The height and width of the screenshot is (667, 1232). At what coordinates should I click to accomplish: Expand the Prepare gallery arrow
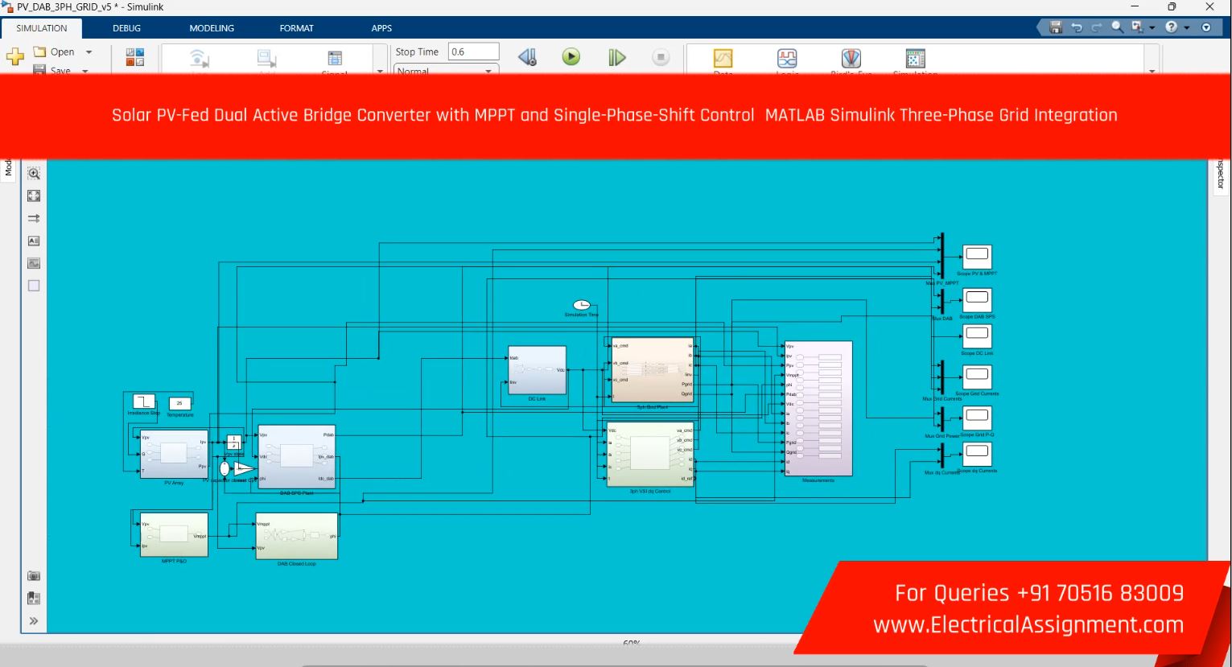(x=380, y=71)
